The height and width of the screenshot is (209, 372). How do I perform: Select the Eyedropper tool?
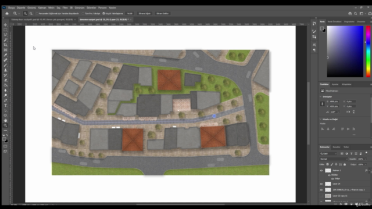tap(5, 55)
